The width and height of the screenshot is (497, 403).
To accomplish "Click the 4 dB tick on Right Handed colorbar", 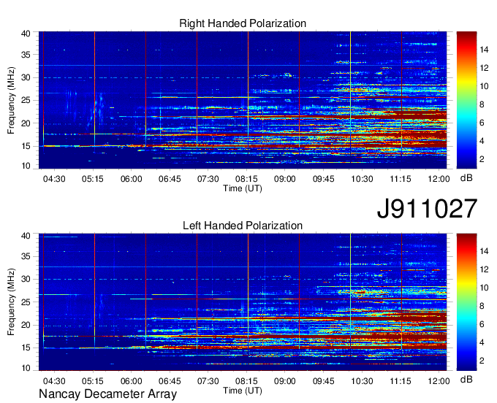I will tap(482, 141).
